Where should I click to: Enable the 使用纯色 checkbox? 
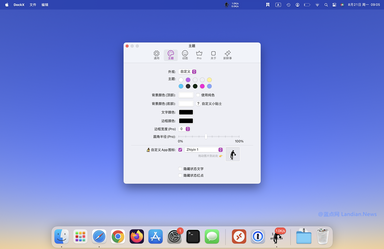[198, 95]
